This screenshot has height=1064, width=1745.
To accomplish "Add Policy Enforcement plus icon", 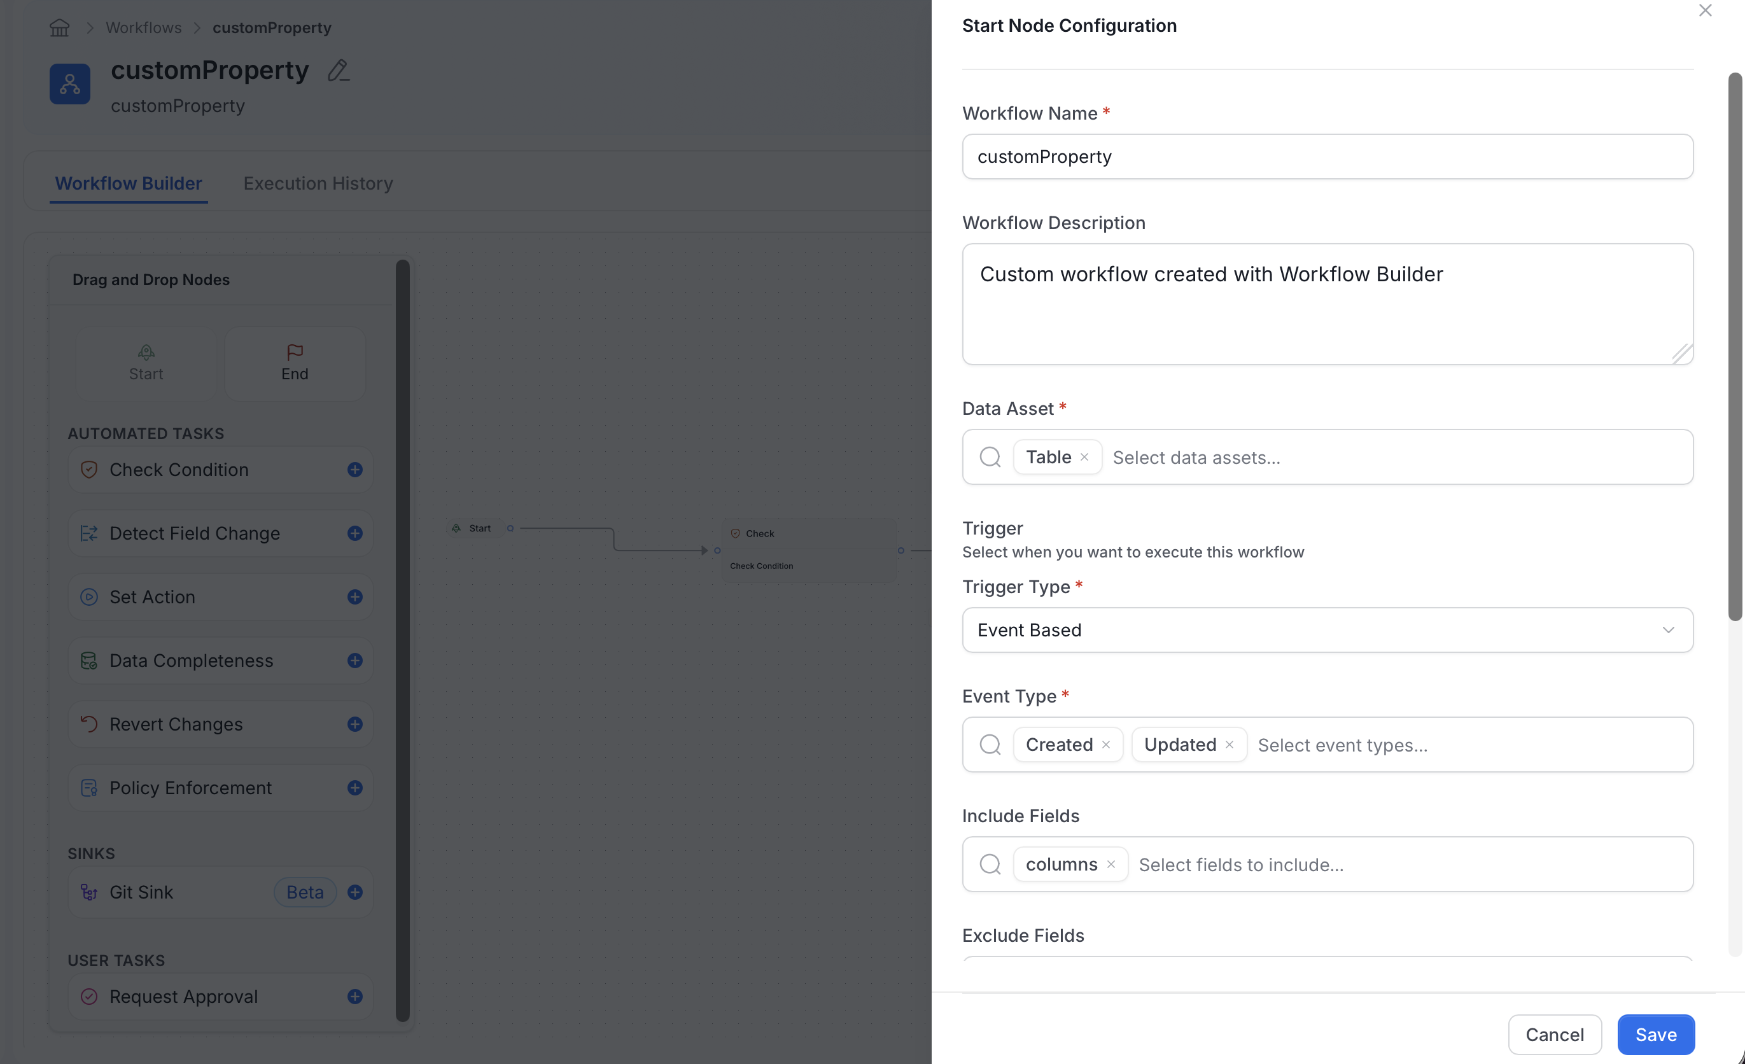I will click(x=355, y=788).
